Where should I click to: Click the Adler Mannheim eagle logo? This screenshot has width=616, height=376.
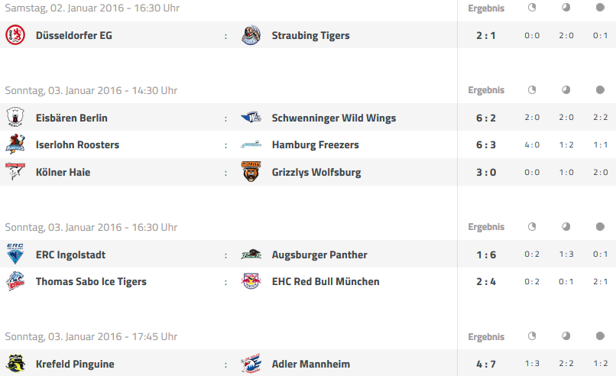point(251,364)
